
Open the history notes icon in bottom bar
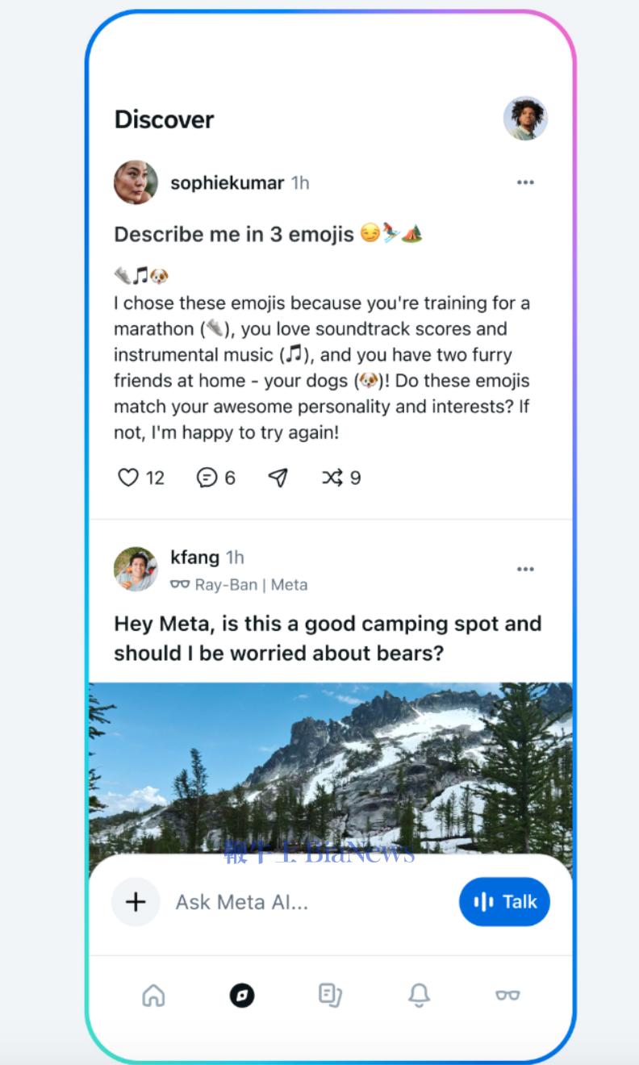(x=330, y=996)
